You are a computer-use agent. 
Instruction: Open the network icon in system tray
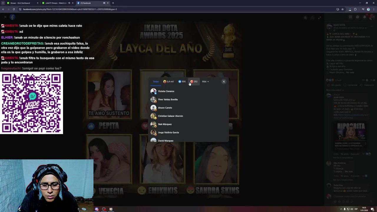pos(348,209)
